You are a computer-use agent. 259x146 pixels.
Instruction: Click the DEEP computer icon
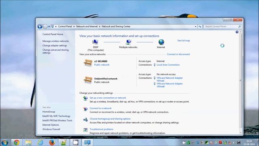coord(96,42)
